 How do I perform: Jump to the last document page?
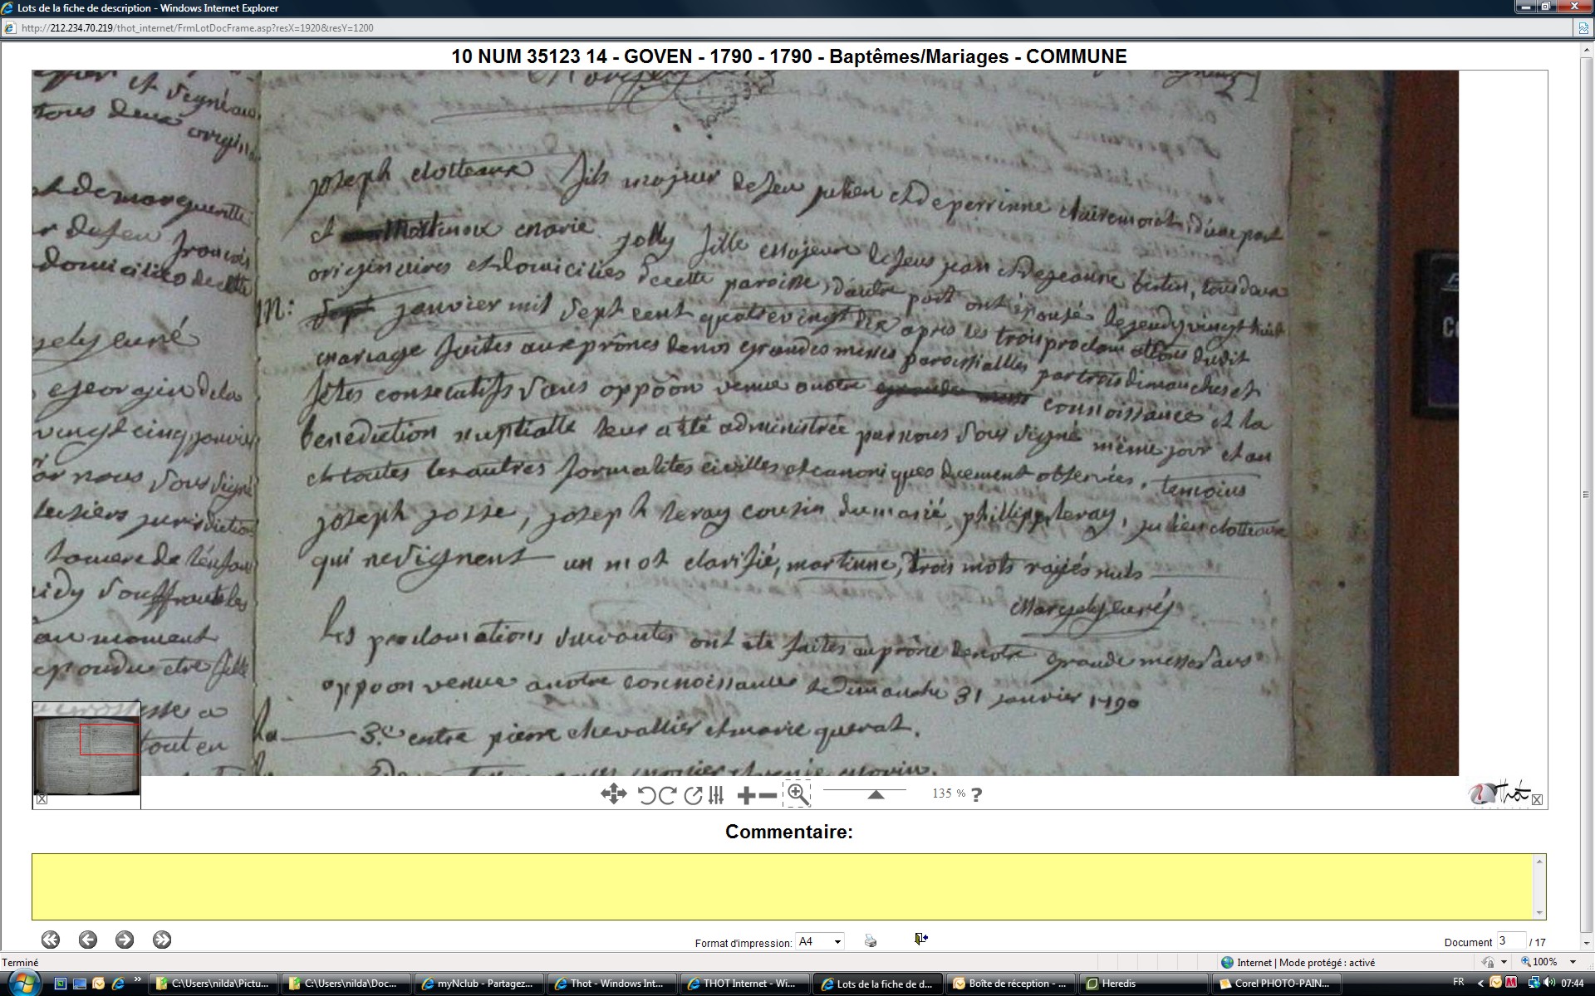[x=162, y=940]
